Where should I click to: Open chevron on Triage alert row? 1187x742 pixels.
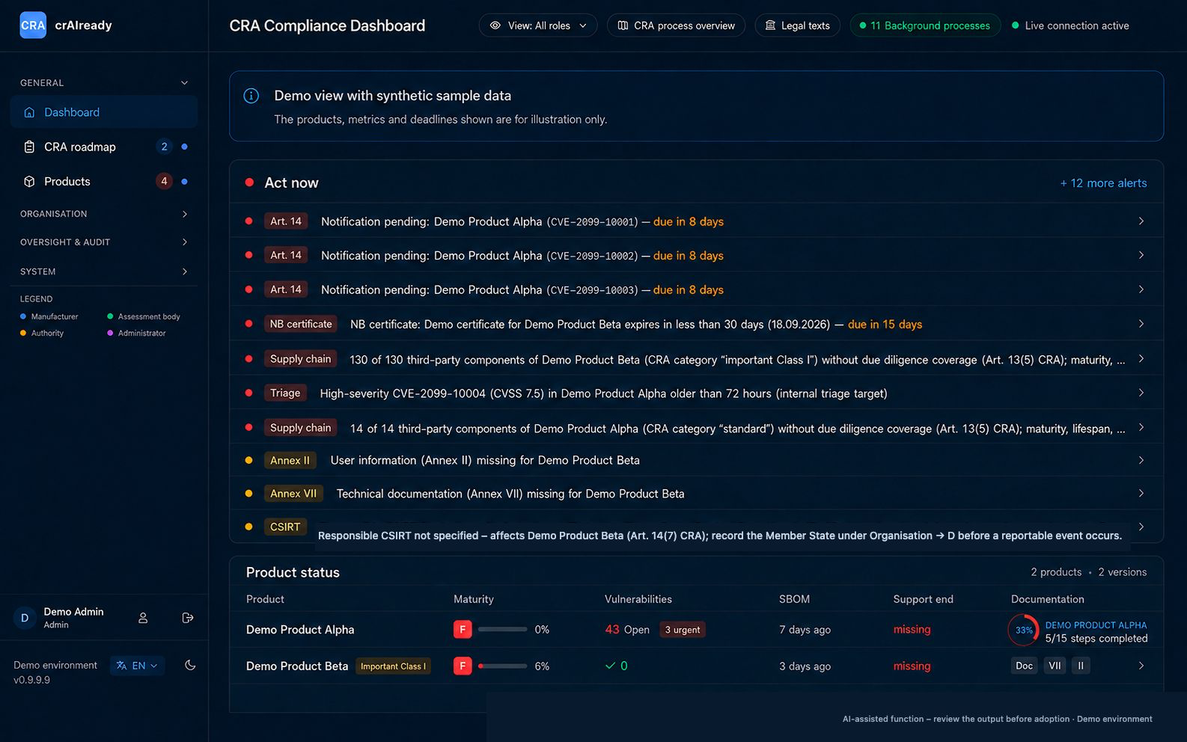(1141, 393)
